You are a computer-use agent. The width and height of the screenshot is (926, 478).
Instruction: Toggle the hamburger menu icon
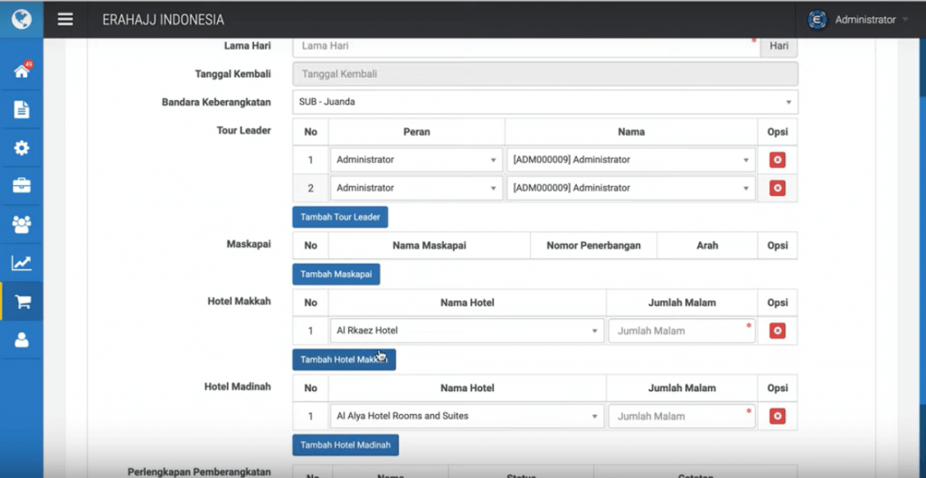65,19
